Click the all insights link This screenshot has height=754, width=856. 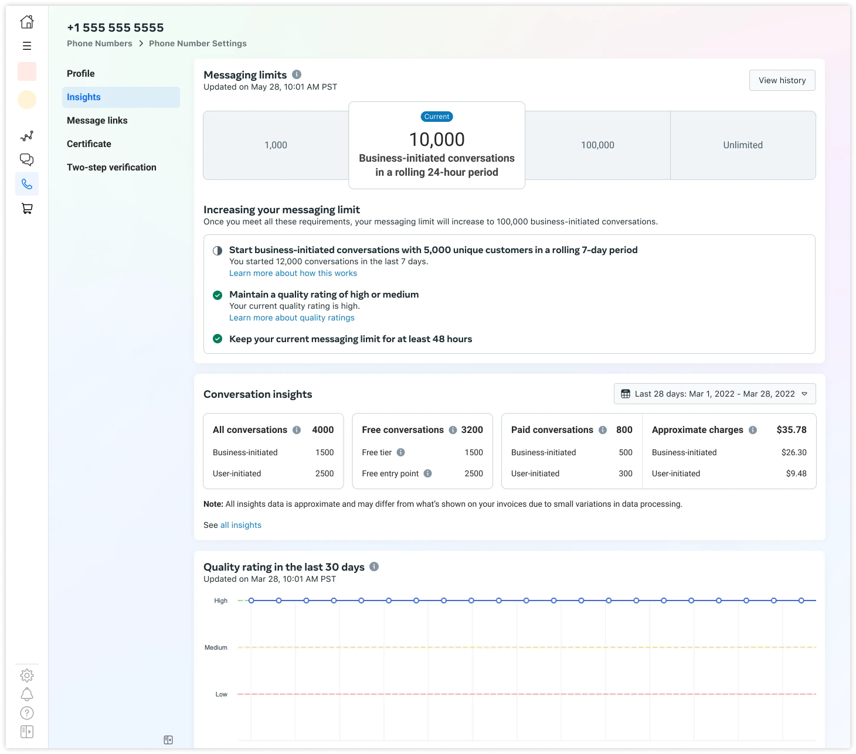coord(240,525)
